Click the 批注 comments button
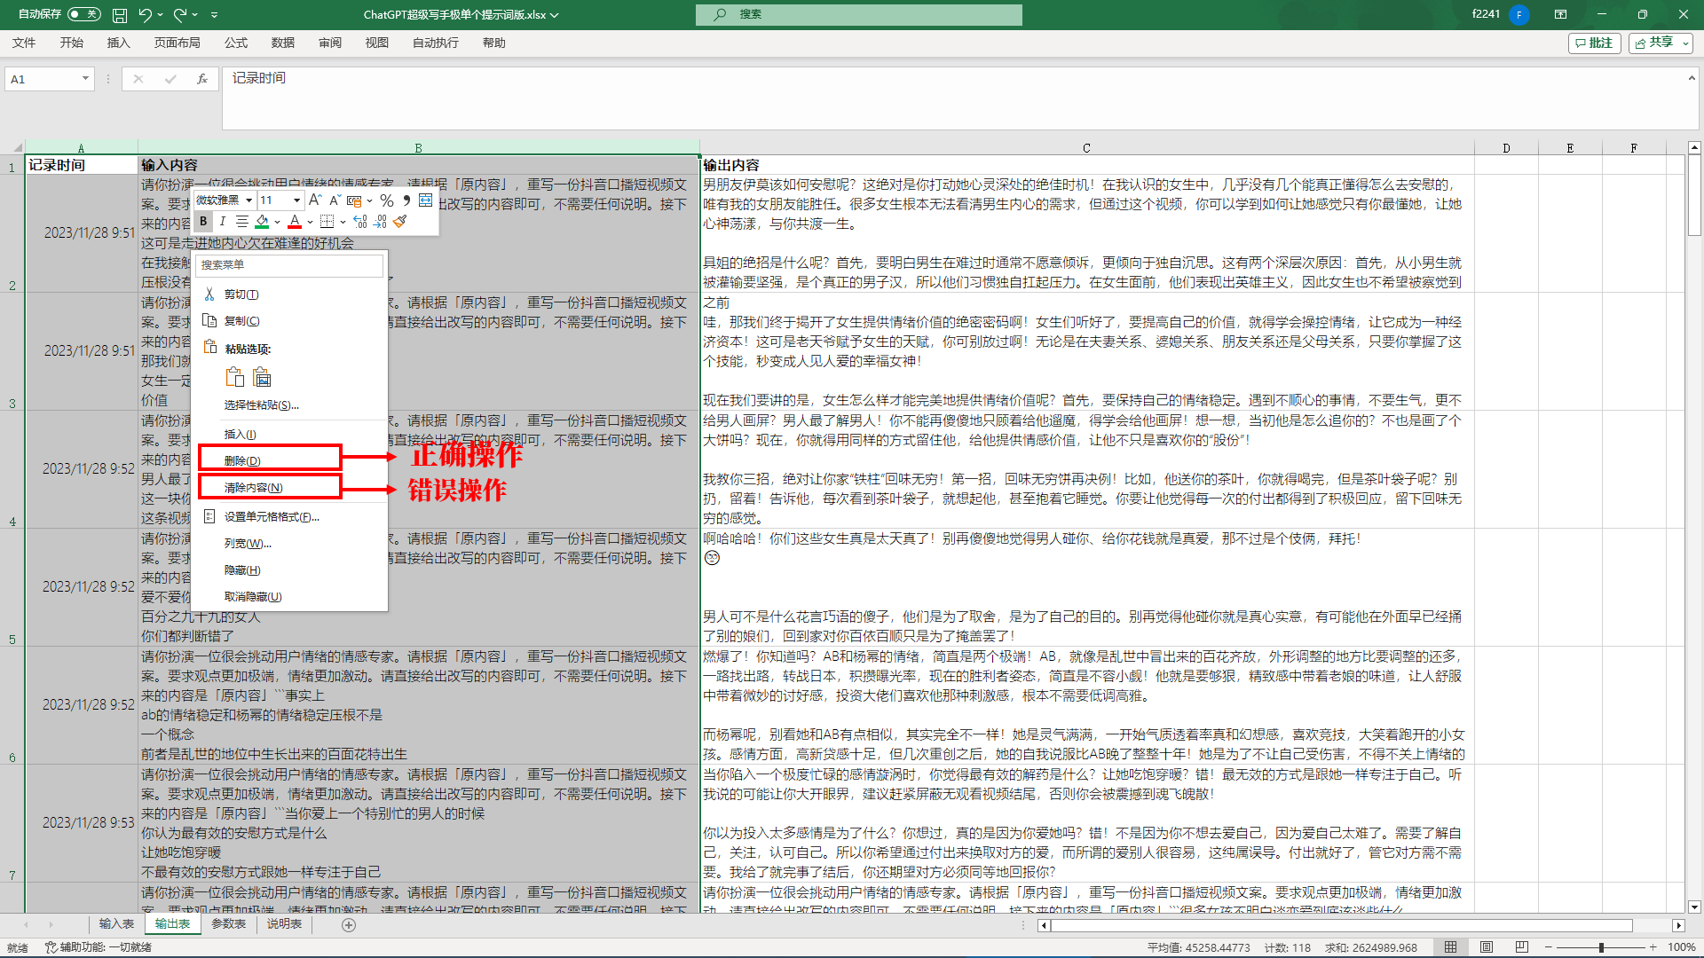 (x=1595, y=43)
